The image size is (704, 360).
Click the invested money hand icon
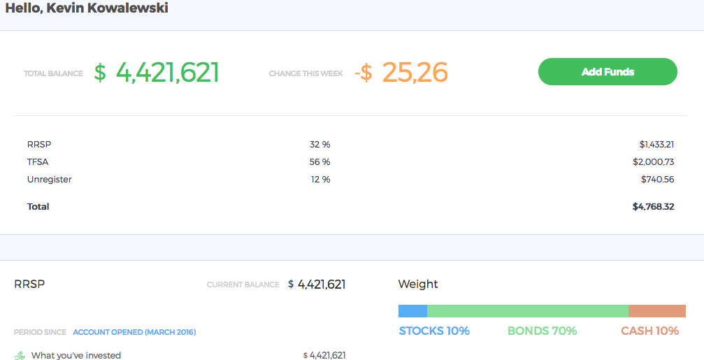[x=20, y=356]
